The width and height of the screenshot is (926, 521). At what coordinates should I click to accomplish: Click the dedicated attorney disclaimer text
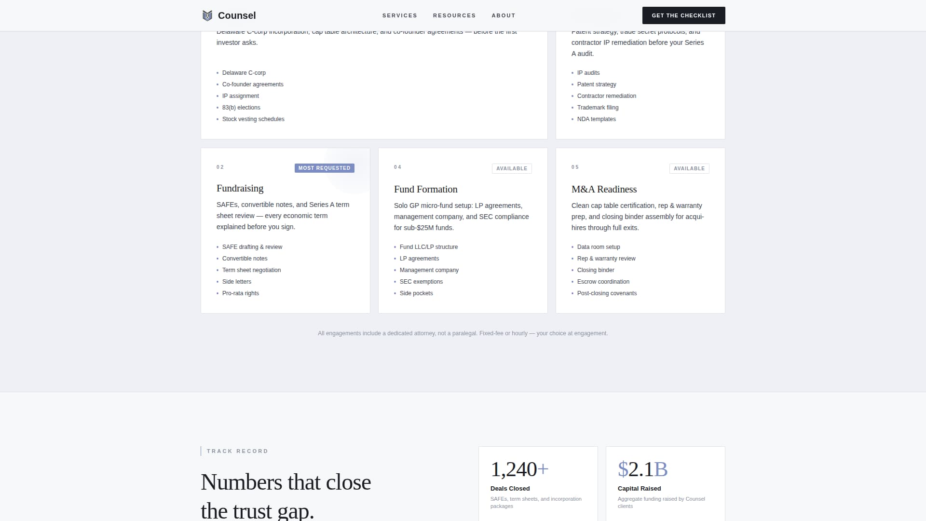[463, 333]
